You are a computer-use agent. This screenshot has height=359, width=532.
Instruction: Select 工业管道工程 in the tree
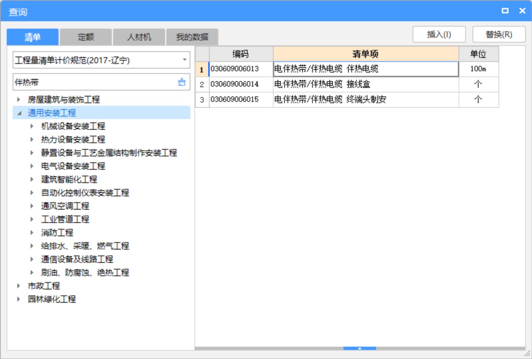(65, 219)
